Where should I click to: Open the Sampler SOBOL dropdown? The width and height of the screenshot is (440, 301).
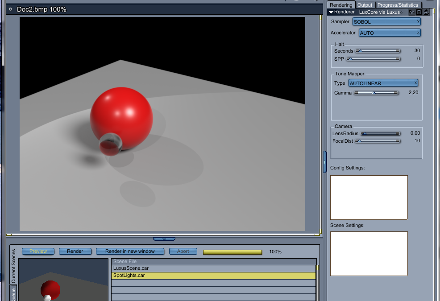coord(386,22)
